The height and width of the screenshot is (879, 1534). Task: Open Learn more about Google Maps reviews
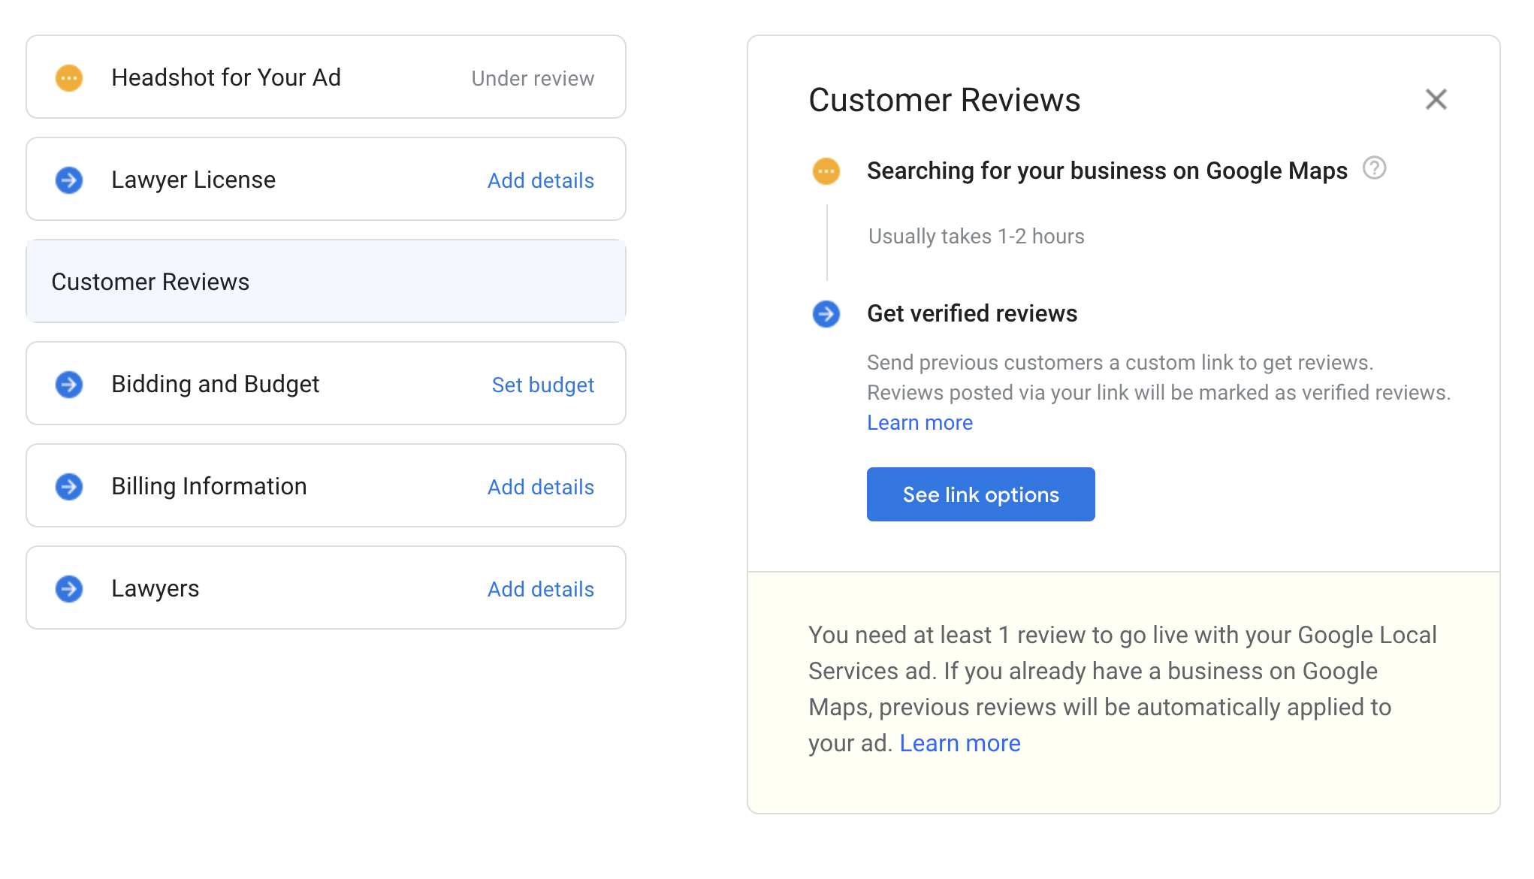click(x=960, y=743)
